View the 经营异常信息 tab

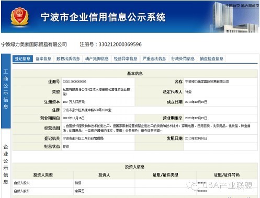pyautogui.click(x=126, y=59)
